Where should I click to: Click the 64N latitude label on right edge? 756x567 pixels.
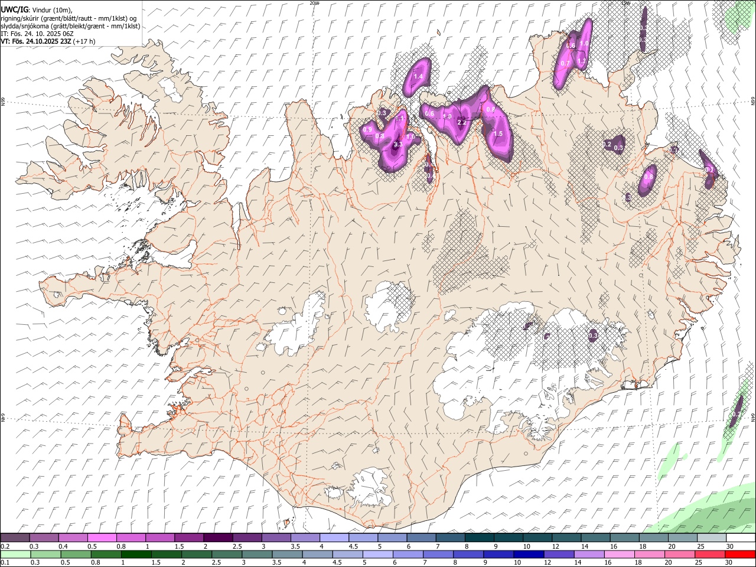pyautogui.click(x=753, y=418)
